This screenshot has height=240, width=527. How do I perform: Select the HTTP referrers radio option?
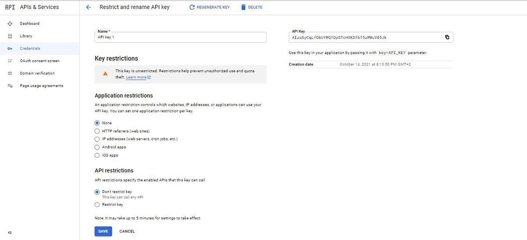pyautogui.click(x=97, y=131)
